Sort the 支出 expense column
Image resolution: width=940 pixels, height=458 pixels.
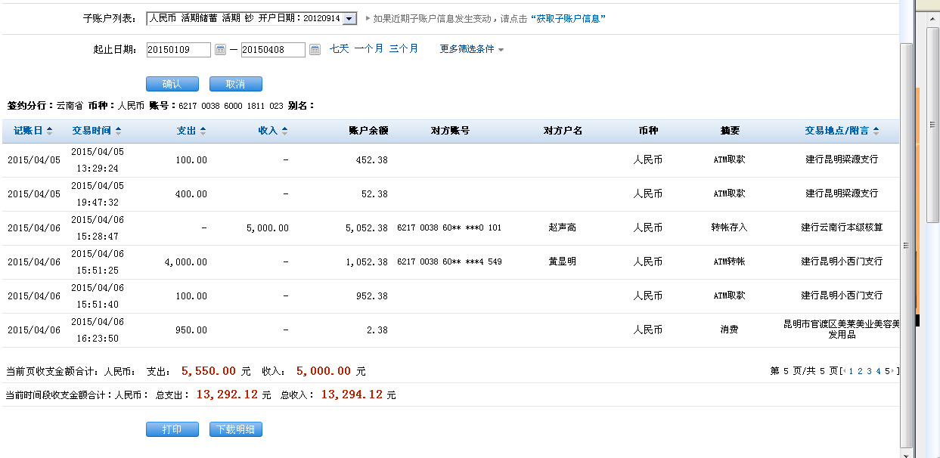pyautogui.click(x=191, y=131)
